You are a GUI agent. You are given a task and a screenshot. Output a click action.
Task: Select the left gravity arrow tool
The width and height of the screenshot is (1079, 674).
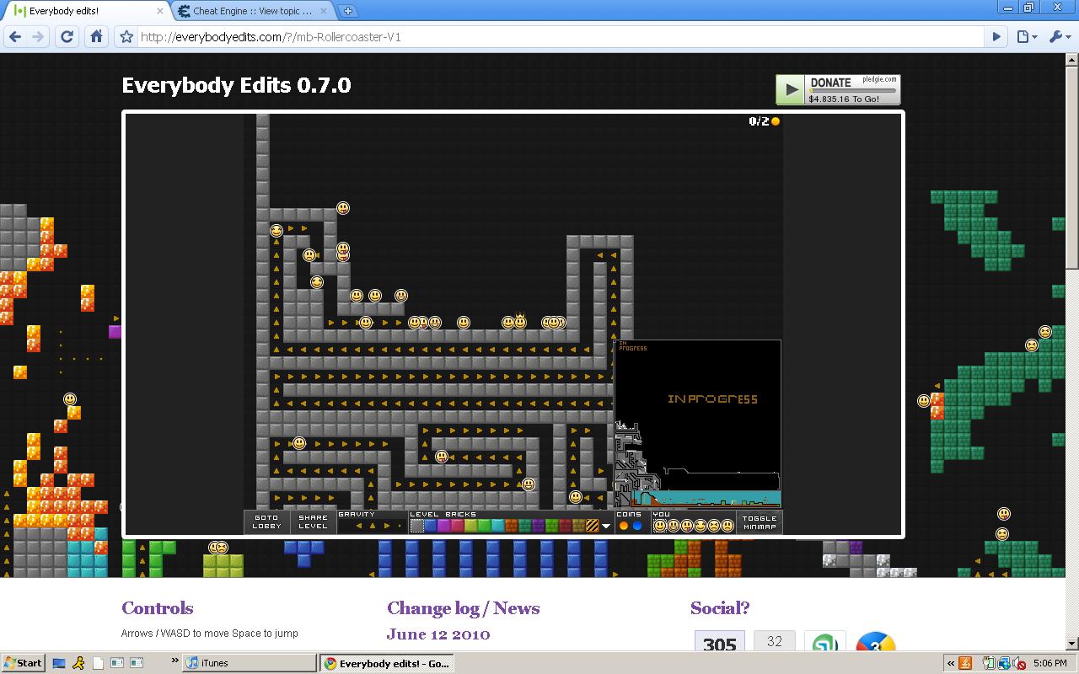pos(359,526)
